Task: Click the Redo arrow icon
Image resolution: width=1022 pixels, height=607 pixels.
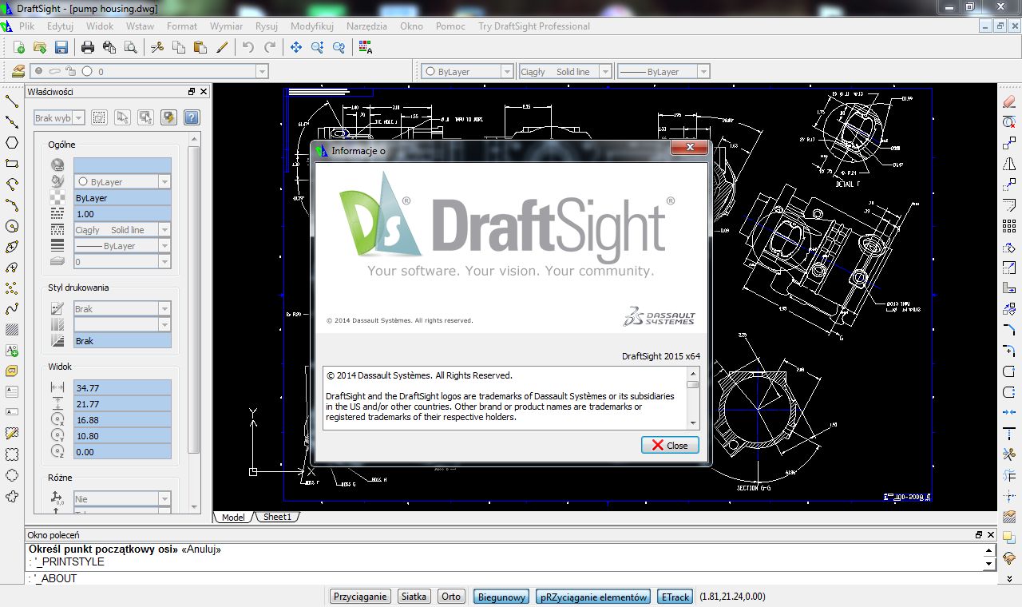Action: (270, 47)
